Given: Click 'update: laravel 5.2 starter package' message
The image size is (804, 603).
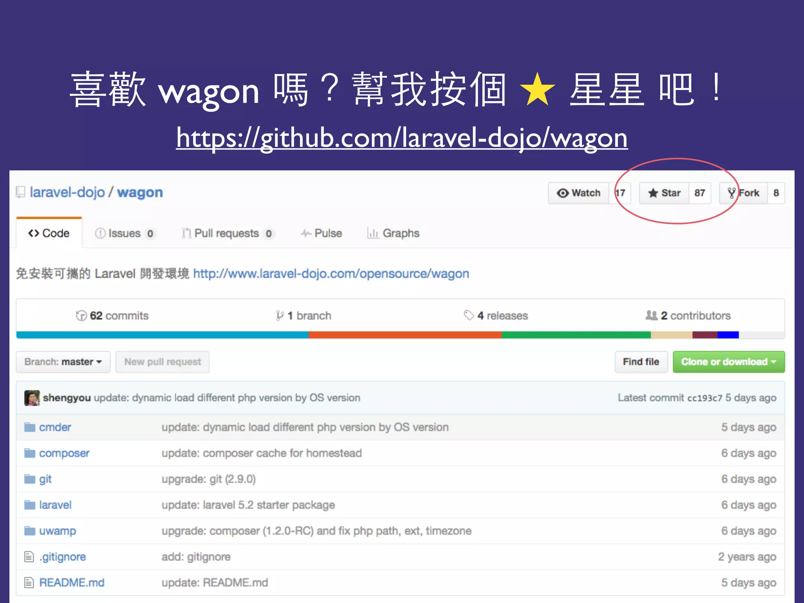Looking at the screenshot, I should 248,505.
